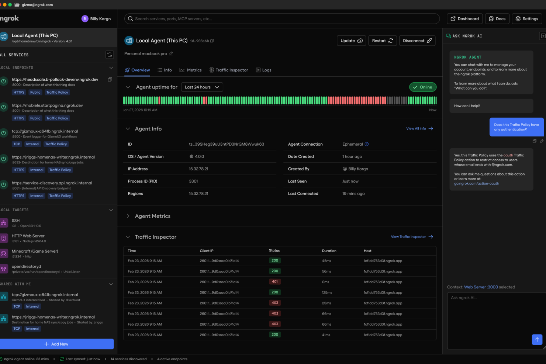
Task: Collapse the Traffic Inspector section
Action: tap(128, 237)
